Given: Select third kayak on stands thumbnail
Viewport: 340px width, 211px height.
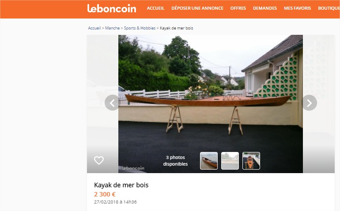Looking at the screenshot, I should click(x=251, y=161).
